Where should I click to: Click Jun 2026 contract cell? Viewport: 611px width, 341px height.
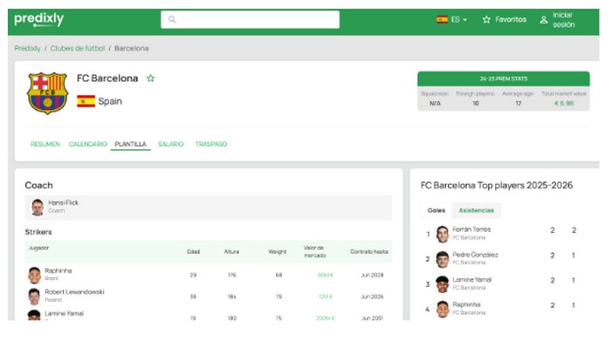click(x=372, y=297)
